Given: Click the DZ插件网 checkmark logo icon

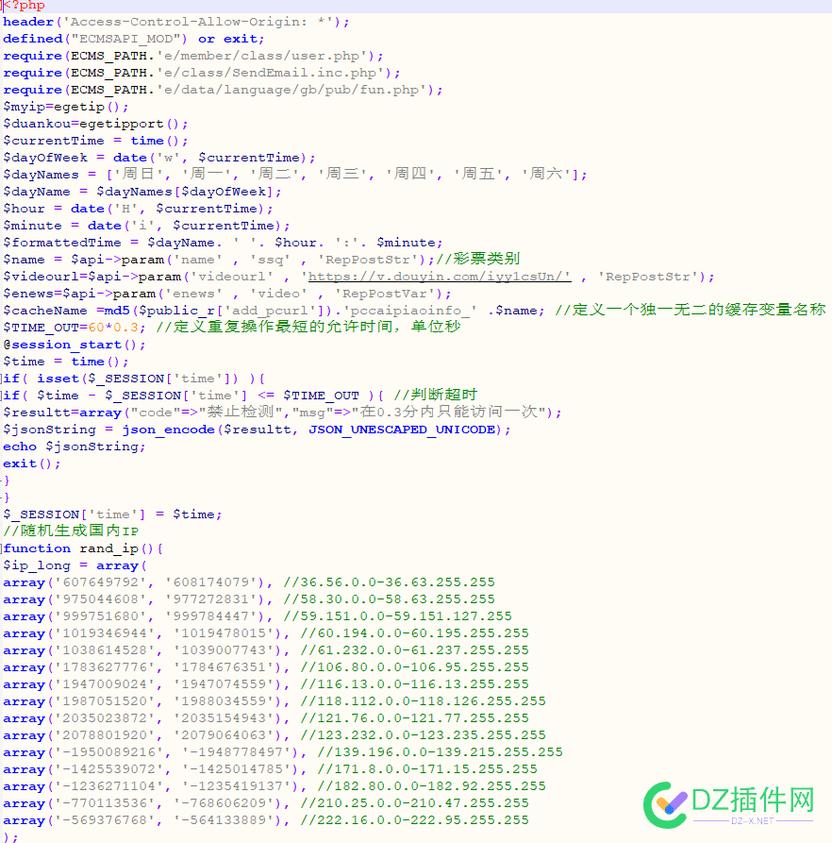Looking at the screenshot, I should (666, 804).
